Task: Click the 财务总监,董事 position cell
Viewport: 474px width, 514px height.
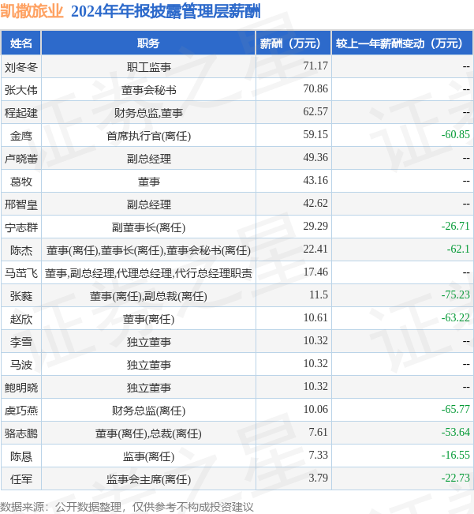Action: coord(148,113)
